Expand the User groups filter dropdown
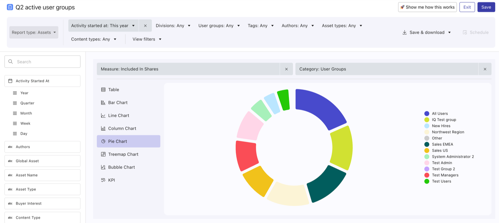Screen dimensions: 499x223 tap(219, 26)
